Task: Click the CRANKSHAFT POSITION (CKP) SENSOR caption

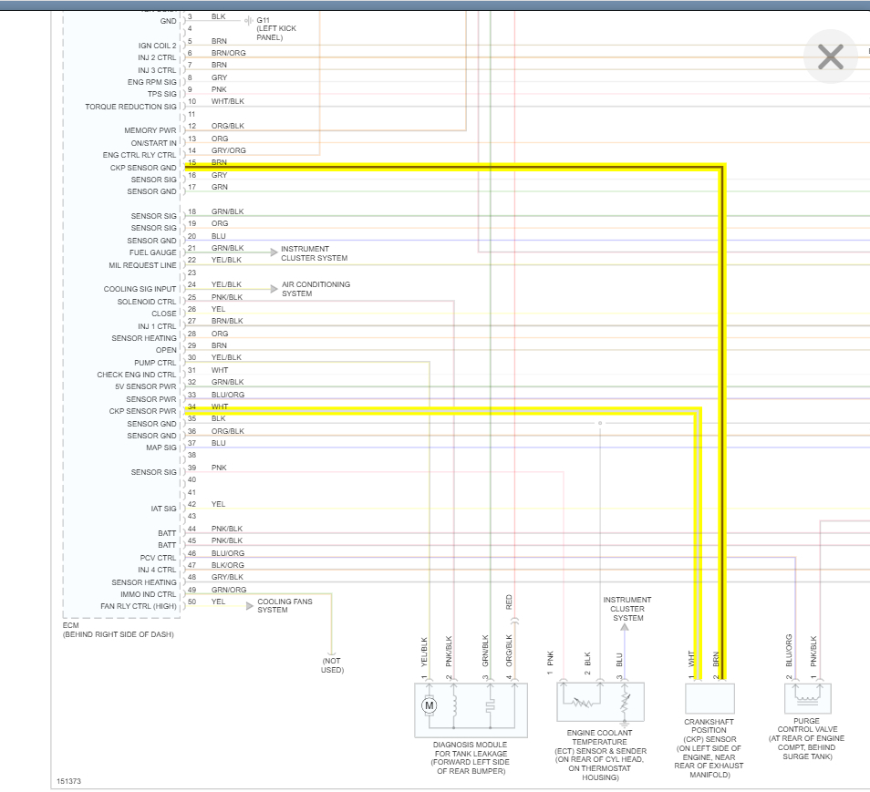Action: pyautogui.click(x=709, y=748)
